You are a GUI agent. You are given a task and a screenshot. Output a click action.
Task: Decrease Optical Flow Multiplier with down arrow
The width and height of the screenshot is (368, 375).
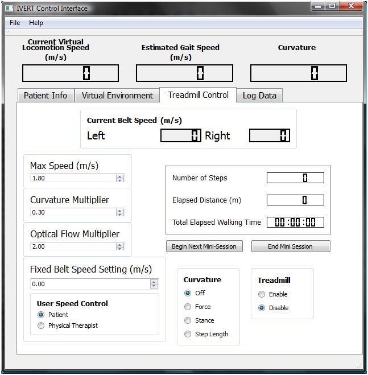[120, 249]
